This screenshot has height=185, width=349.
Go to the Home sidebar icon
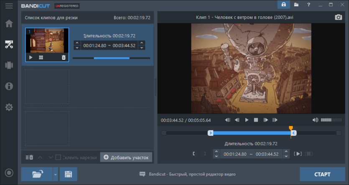pyautogui.click(x=9, y=23)
